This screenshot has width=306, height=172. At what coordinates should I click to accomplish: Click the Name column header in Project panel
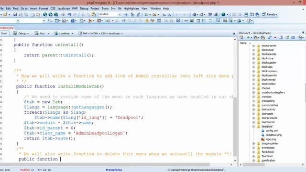[243, 43]
